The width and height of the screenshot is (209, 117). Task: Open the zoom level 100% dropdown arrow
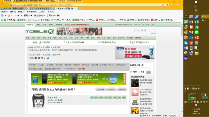(x=179, y=116)
